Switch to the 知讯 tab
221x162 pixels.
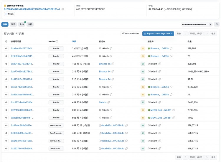pyautogui.click(x=13, y=24)
